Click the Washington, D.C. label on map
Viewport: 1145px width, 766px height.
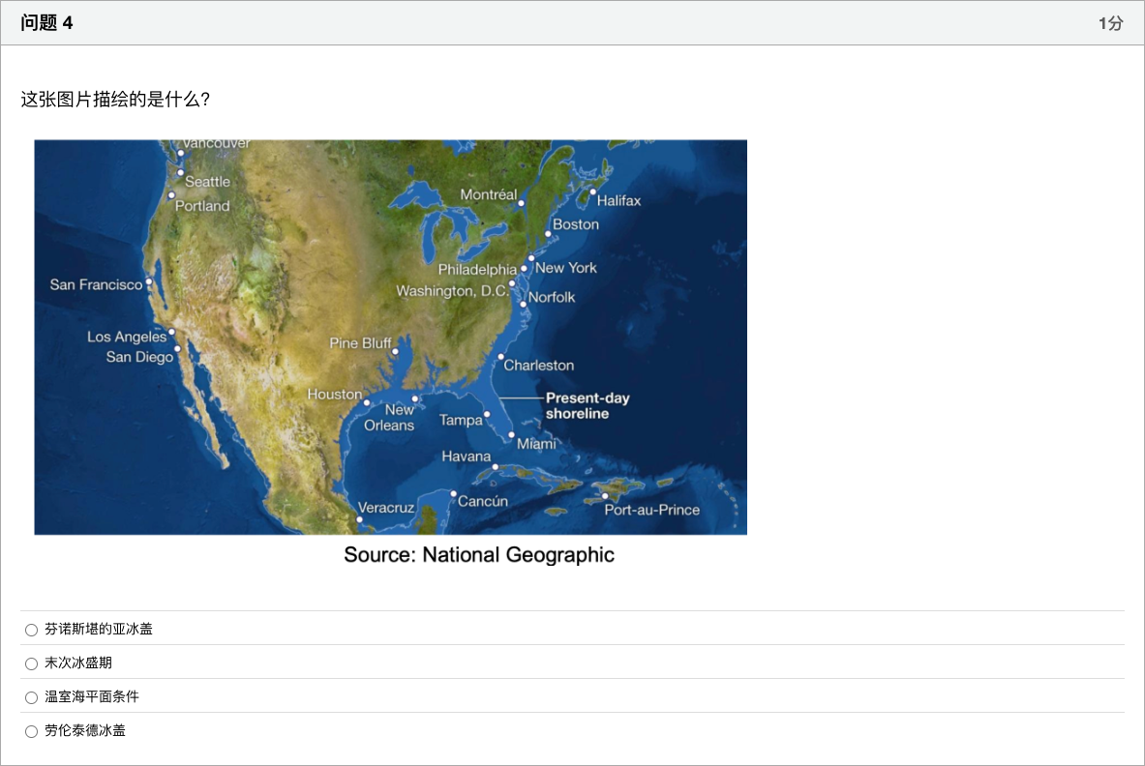[453, 291]
